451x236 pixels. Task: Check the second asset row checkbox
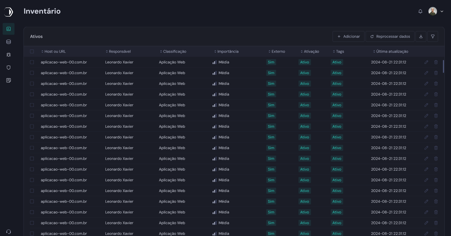[x=32, y=73]
